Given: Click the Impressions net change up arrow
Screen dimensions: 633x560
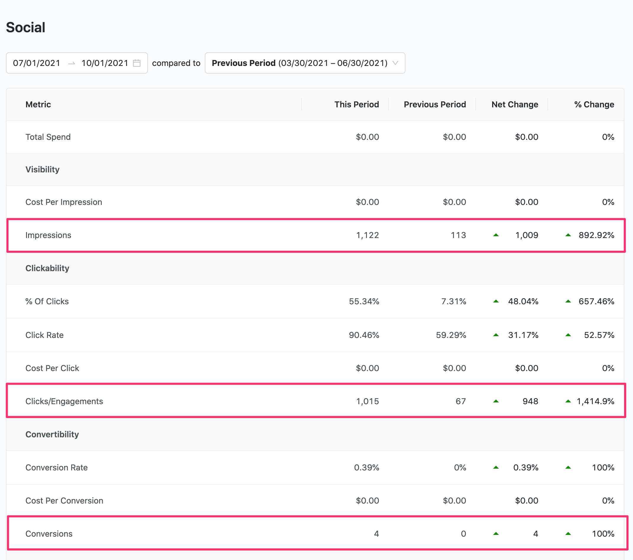Looking at the screenshot, I should (x=496, y=235).
